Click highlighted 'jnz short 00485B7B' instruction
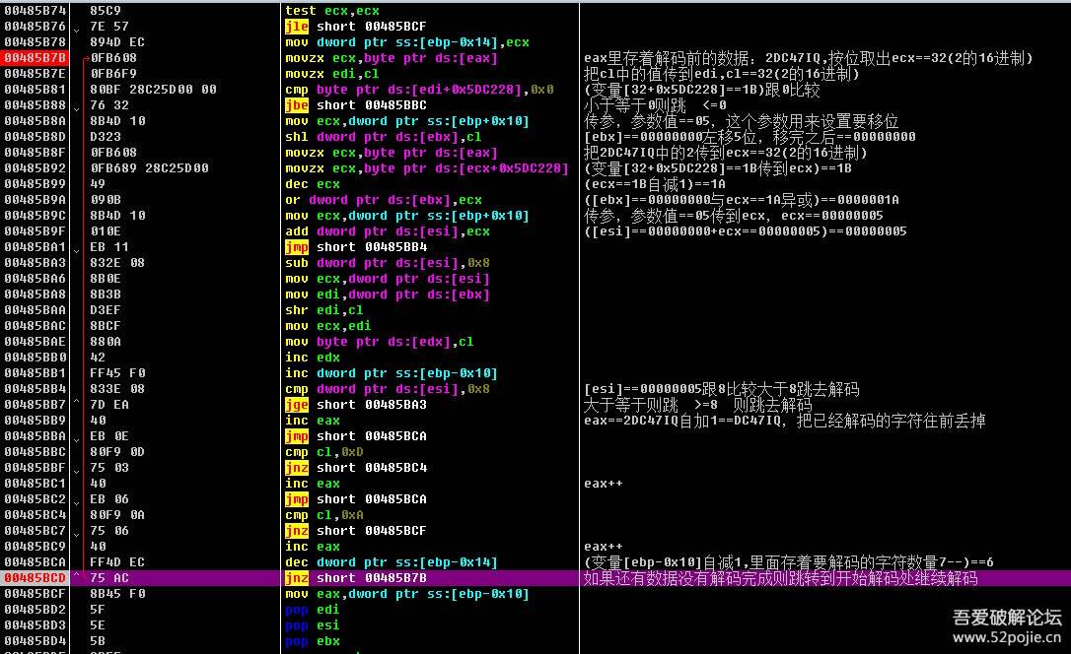The image size is (1071, 654). coord(355,578)
